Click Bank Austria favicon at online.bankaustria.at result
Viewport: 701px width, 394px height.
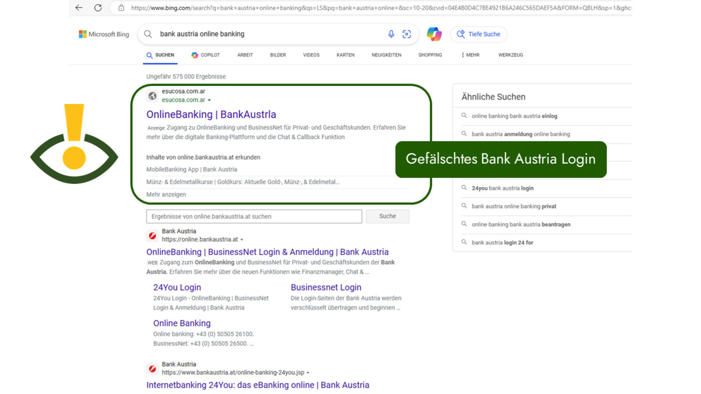pyautogui.click(x=152, y=236)
